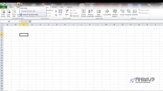
Task: Switch to the Review tab
Action: [x=54, y=7]
